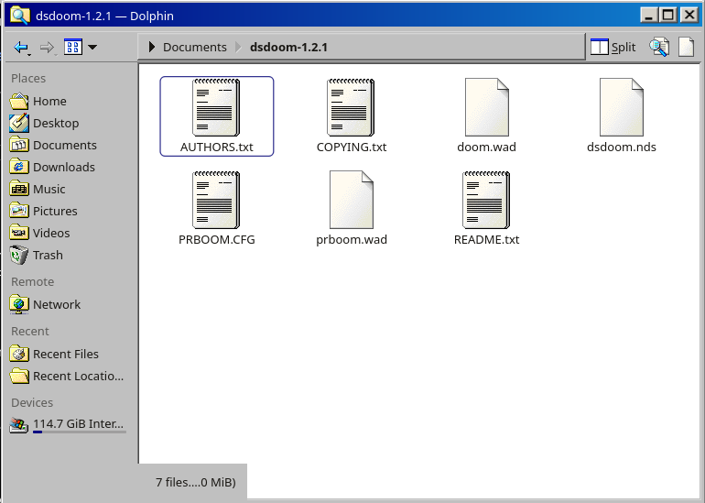
Task: Open Downloads in Places panel
Action: pyautogui.click(x=70, y=168)
